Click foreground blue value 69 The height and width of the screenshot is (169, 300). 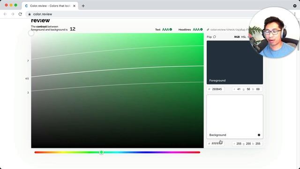(x=258, y=89)
